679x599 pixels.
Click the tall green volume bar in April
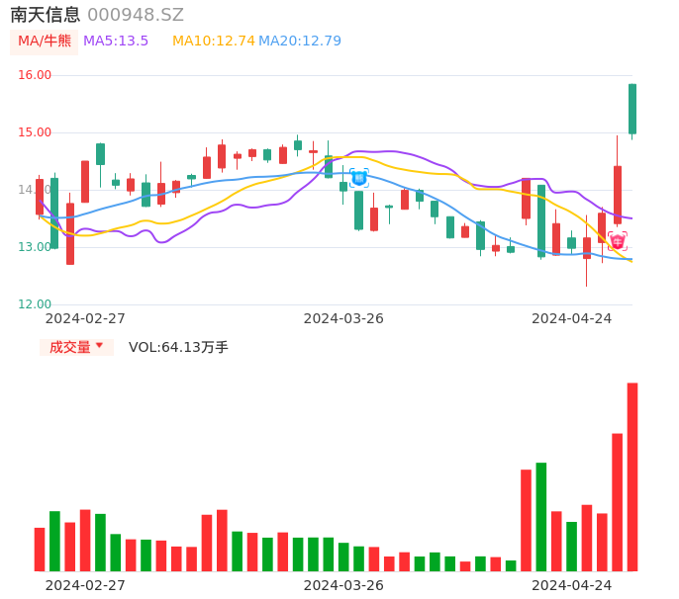(x=541, y=517)
